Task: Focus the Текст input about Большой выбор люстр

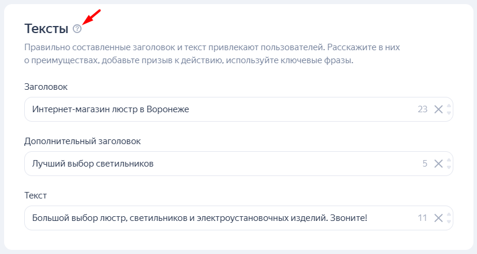Action: point(222,218)
